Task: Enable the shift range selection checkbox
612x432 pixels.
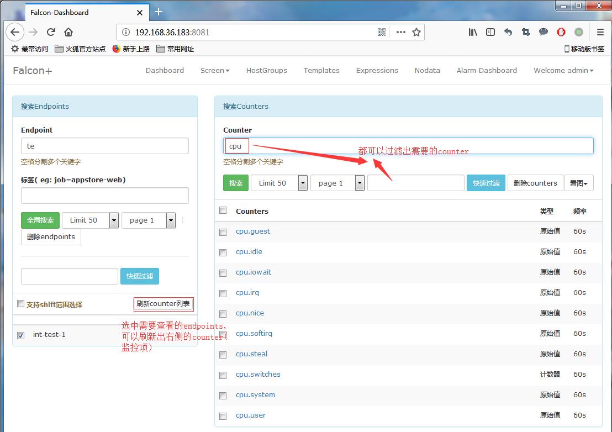Action: (x=21, y=304)
